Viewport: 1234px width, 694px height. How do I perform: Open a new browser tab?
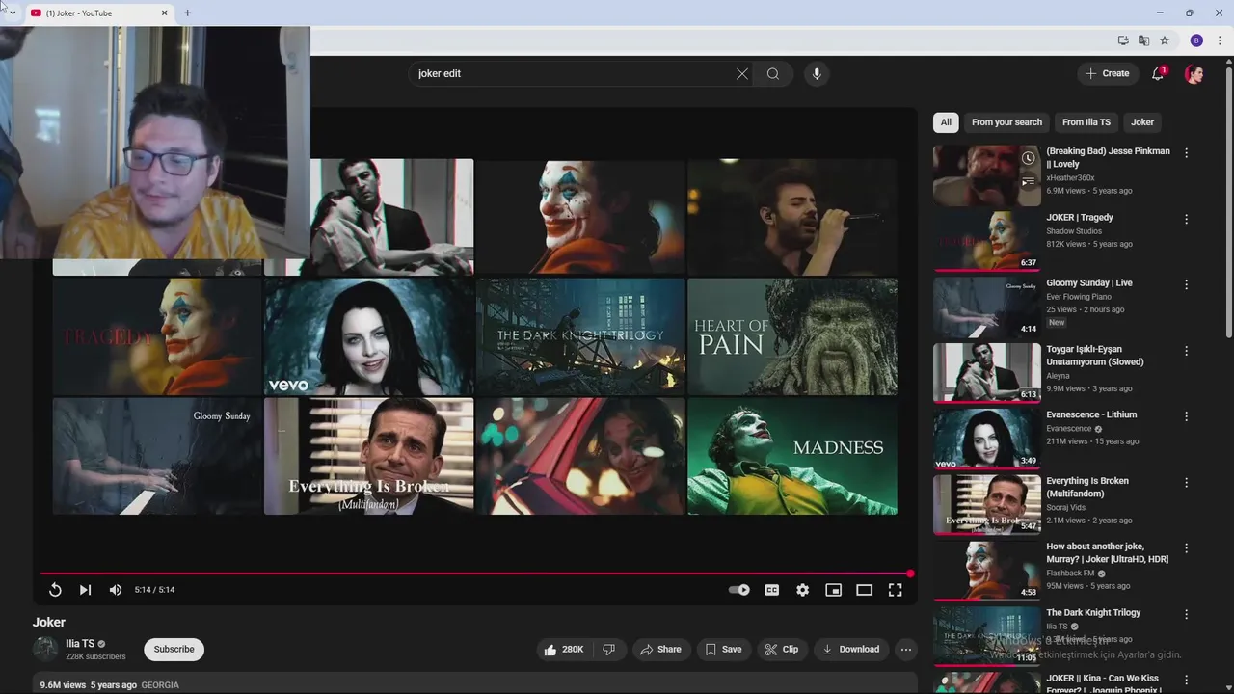[187, 13]
